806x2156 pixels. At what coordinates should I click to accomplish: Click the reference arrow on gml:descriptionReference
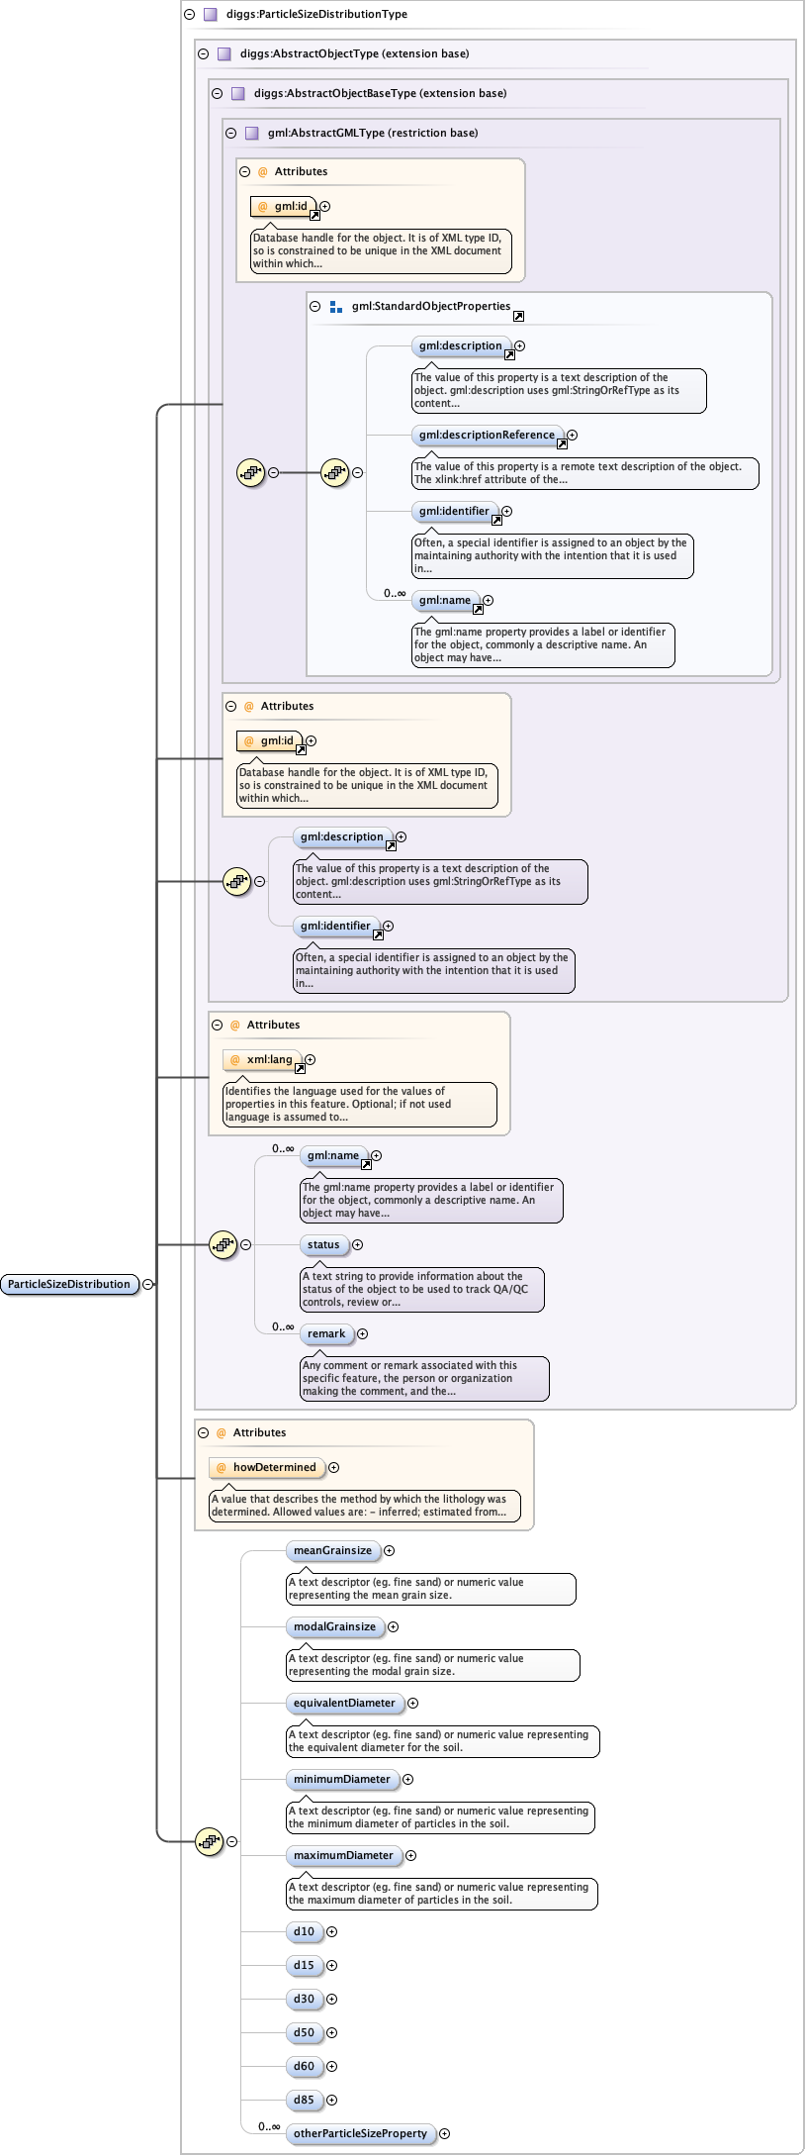pos(562,443)
